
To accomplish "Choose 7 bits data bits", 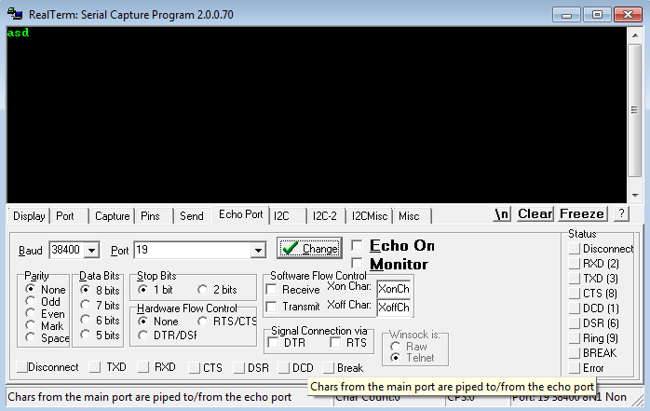I will (85, 305).
